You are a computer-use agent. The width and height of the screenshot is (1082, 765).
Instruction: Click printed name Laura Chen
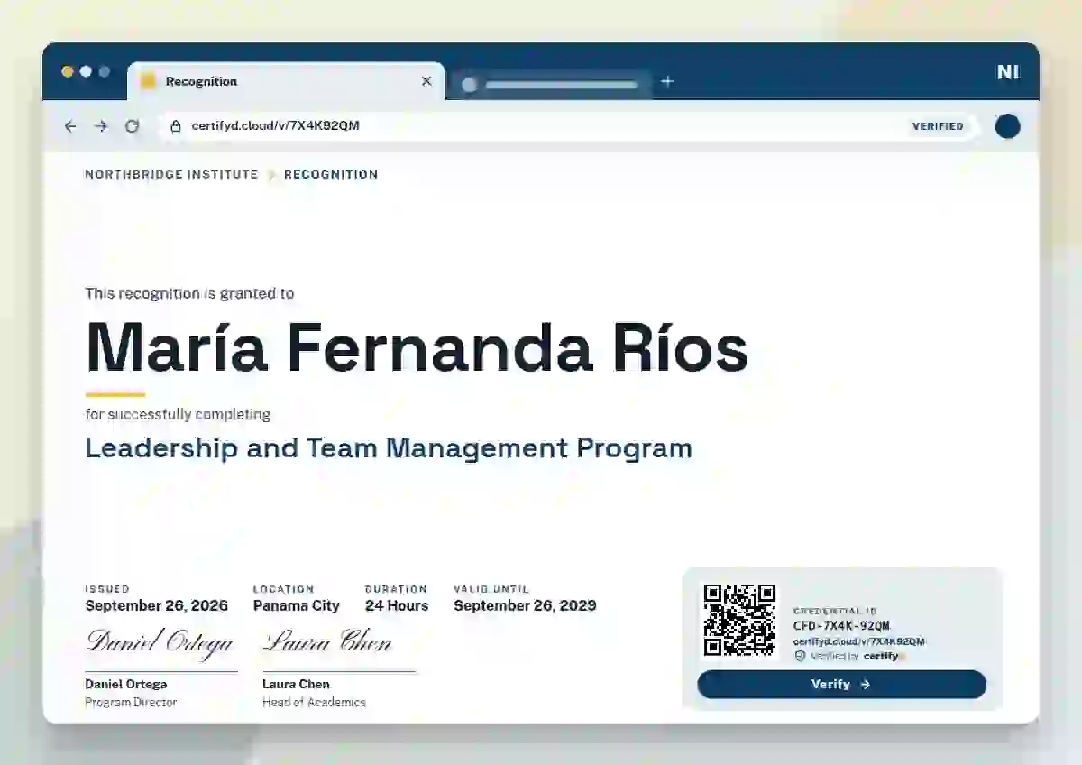tap(296, 684)
